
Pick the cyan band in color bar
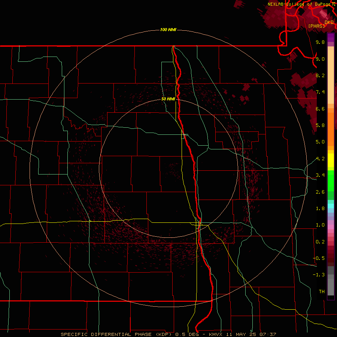click(331, 206)
